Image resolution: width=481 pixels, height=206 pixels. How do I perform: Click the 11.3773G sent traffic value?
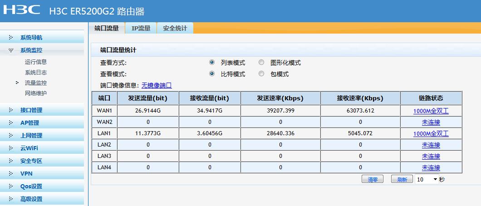pyautogui.click(x=148, y=133)
